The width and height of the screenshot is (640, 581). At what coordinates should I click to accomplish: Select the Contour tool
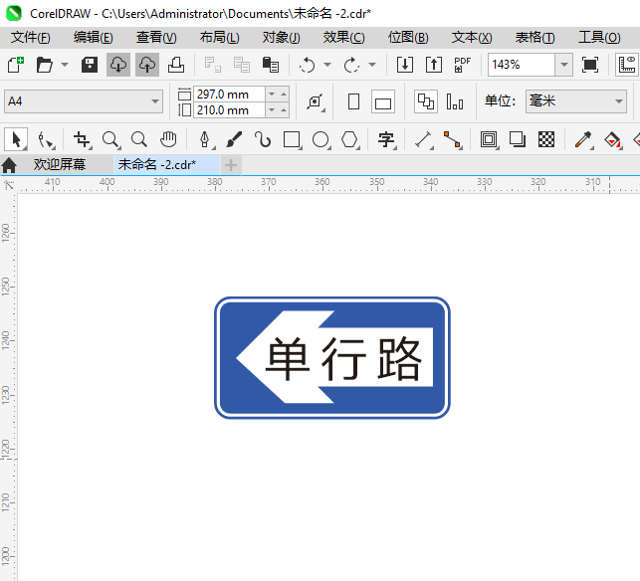489,139
